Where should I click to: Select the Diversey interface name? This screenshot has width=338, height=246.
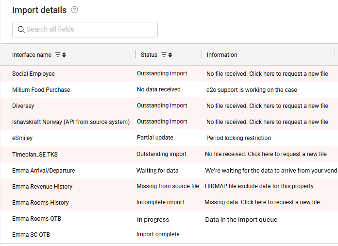click(23, 106)
